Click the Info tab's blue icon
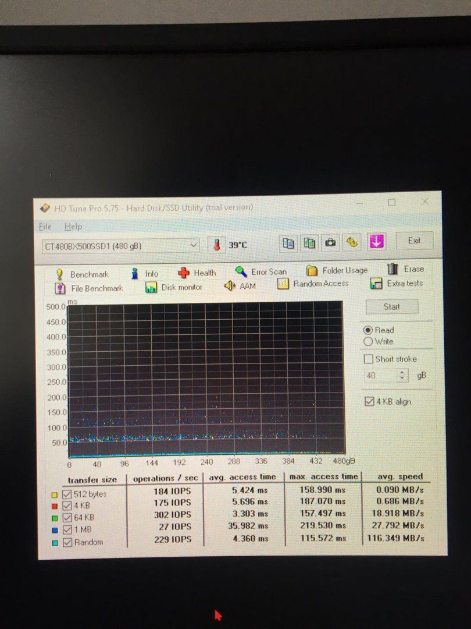Screen dimensions: 471x629 (135, 274)
